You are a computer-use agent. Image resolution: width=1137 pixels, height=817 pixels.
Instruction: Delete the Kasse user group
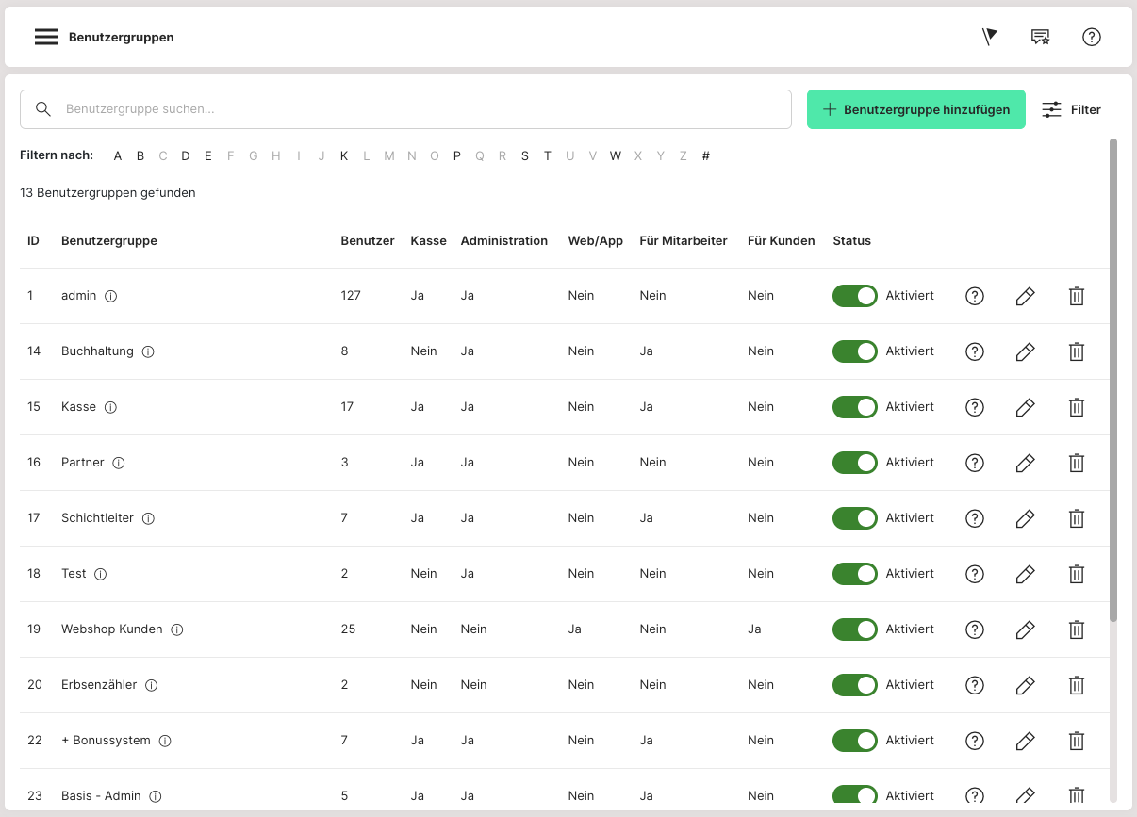click(x=1076, y=407)
